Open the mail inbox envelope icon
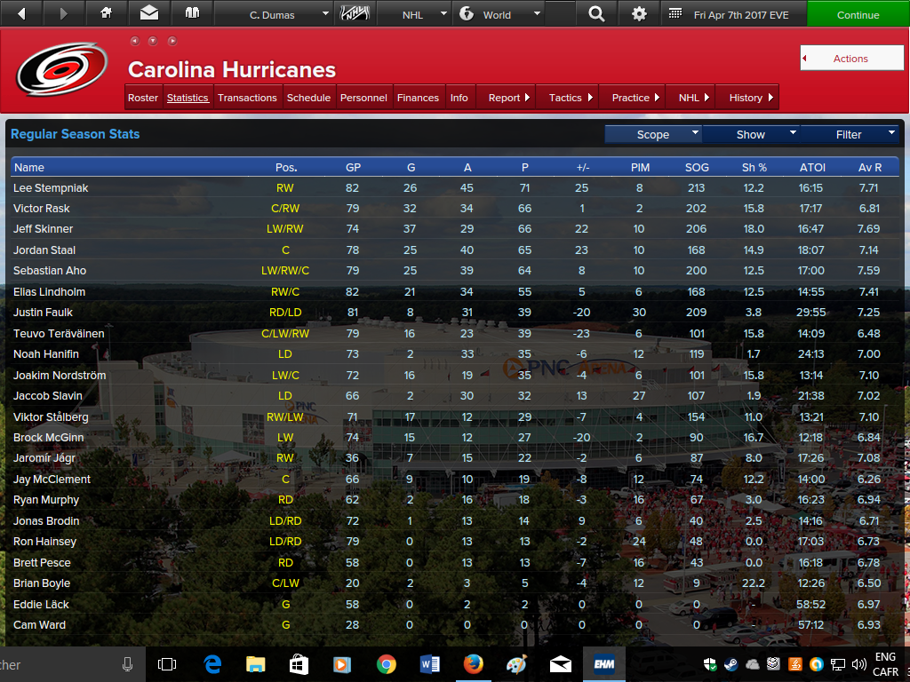Image resolution: width=910 pixels, height=682 pixels. coord(149,13)
